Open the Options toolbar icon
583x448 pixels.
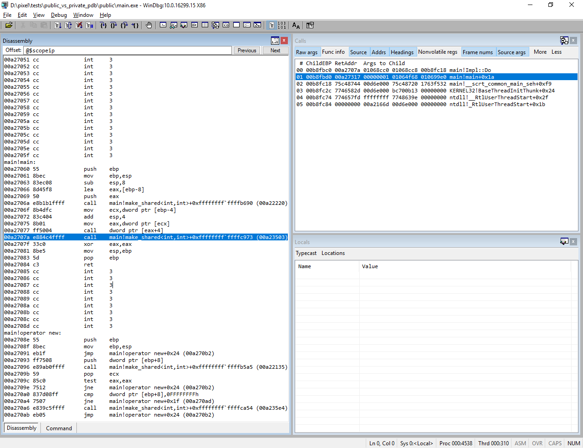310,25
